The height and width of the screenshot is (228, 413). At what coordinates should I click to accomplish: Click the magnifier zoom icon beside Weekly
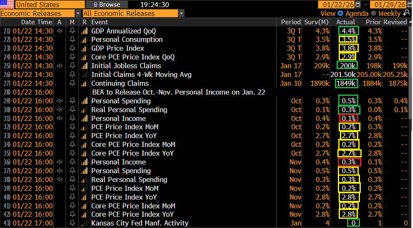(x=406, y=13)
